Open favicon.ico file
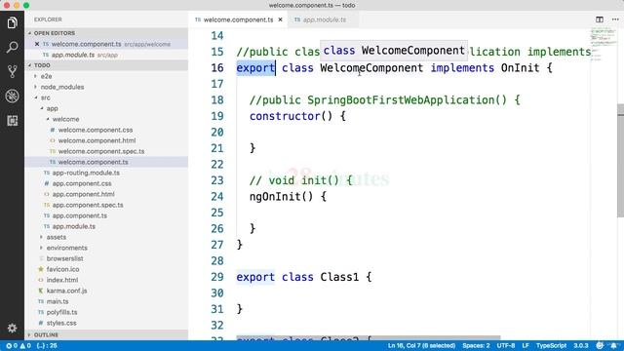 (x=62, y=269)
